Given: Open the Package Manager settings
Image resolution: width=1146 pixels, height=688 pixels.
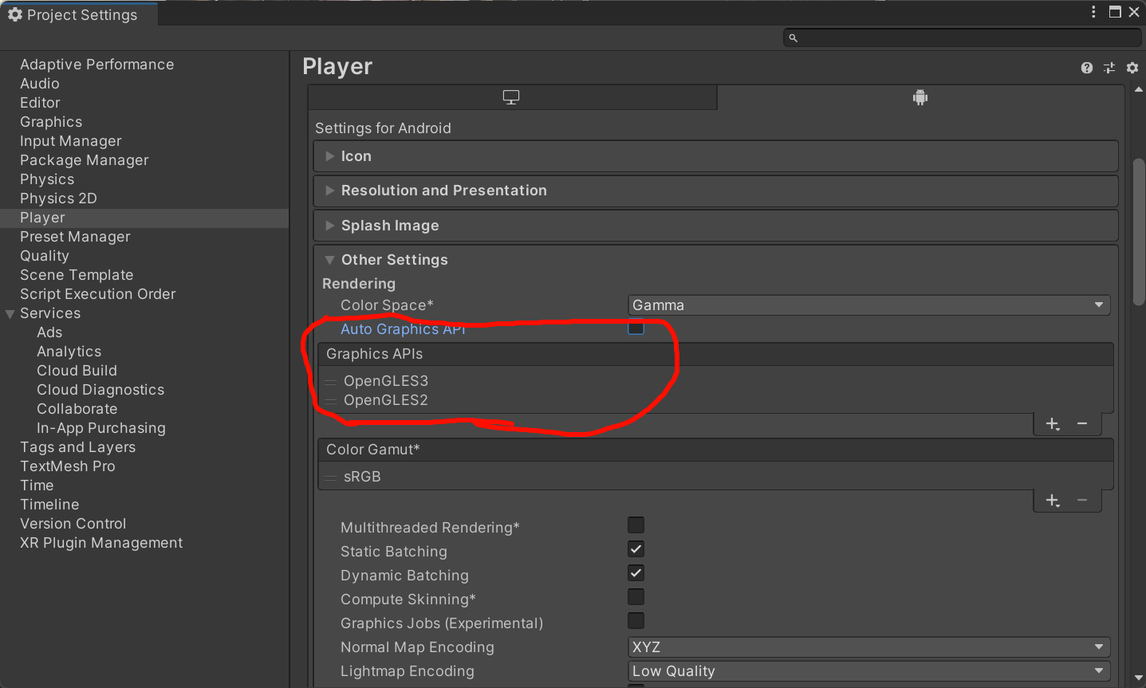Looking at the screenshot, I should click(x=85, y=160).
